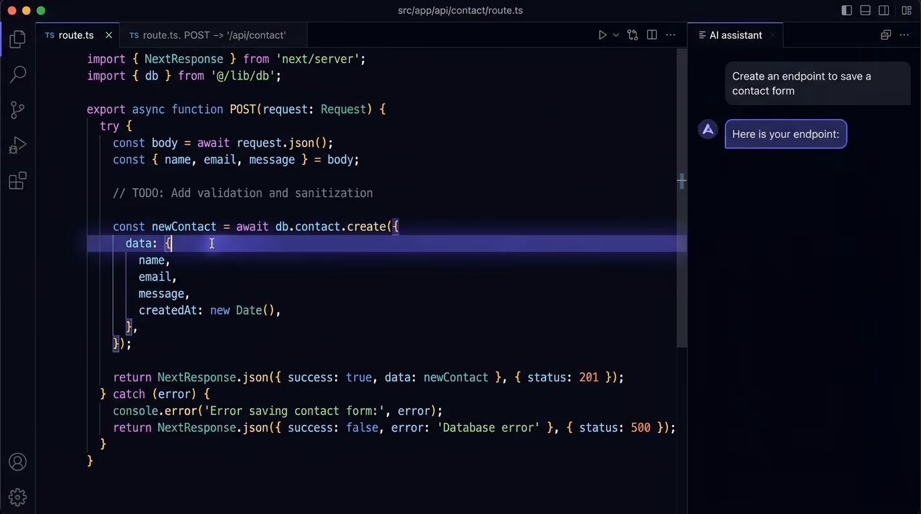Open changes compare icon in editor toolbar
Image resolution: width=921 pixels, height=514 pixels.
633,35
